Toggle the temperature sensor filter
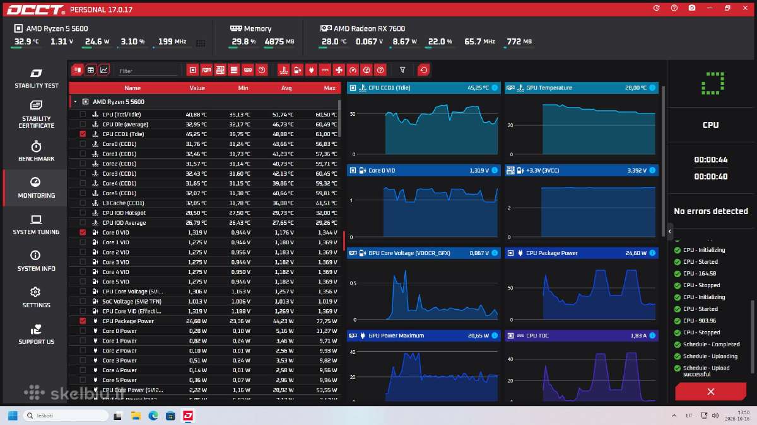Screen dimensions: 757x425 pyautogui.click(x=284, y=70)
